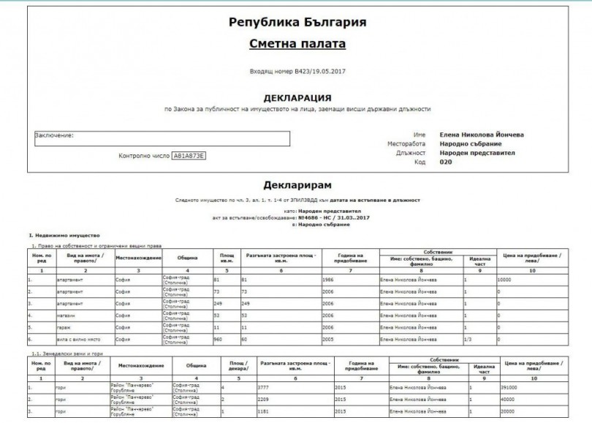The image size is (592, 423).
Task: Click the 'Република България' title
Action: tap(297, 22)
